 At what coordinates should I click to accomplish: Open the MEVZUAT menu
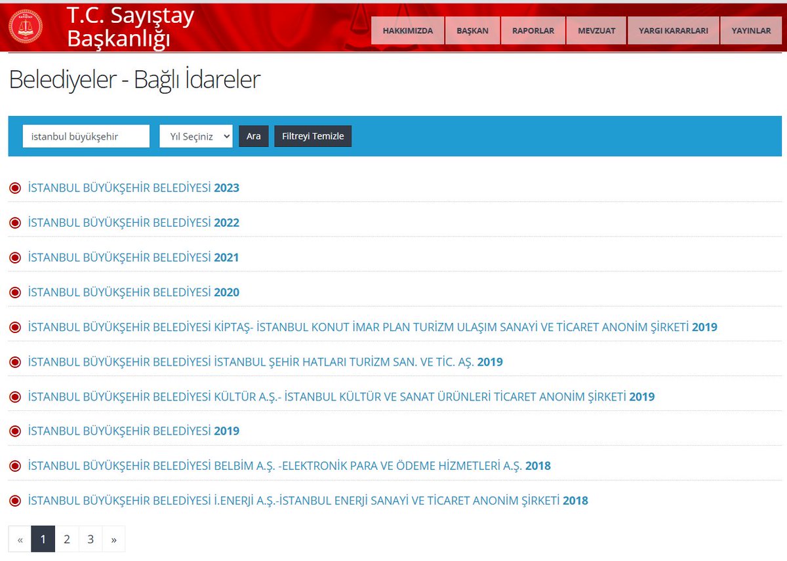pyautogui.click(x=596, y=30)
